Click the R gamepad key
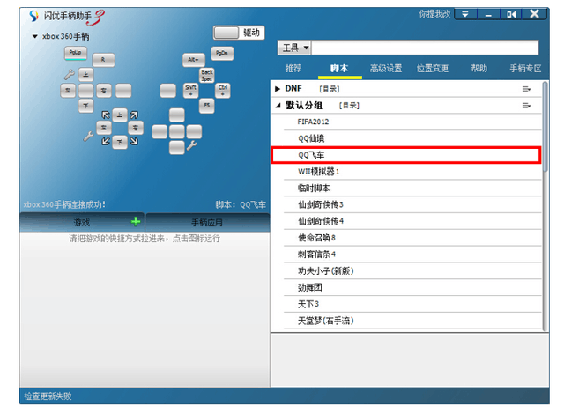Viewport: 564px width, 414px height. (103, 60)
